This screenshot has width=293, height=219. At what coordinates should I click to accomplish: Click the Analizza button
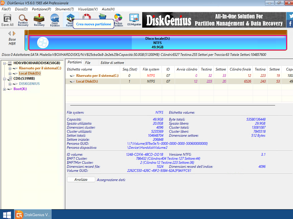pos(81,180)
